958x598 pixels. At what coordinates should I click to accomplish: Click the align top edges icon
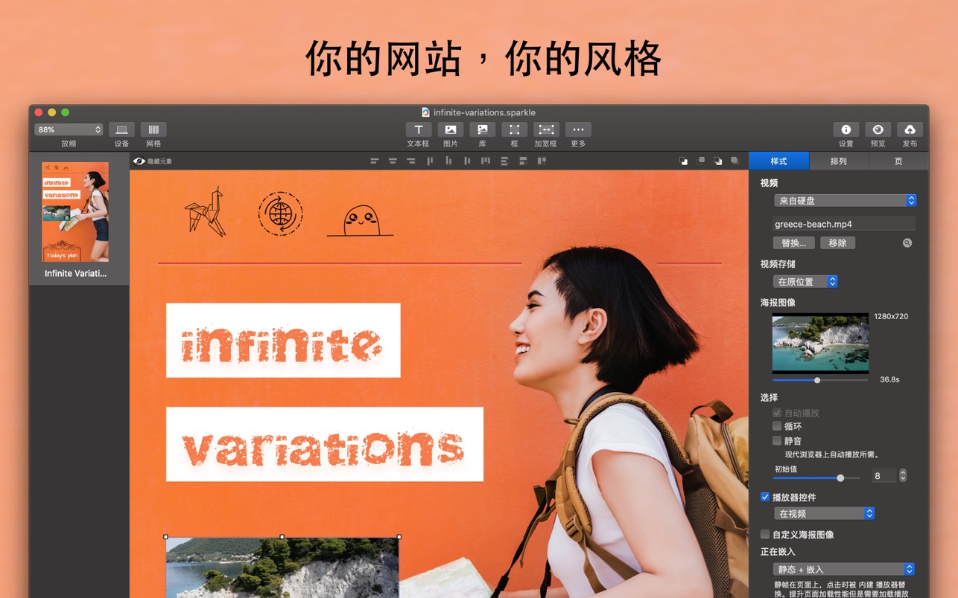click(430, 161)
